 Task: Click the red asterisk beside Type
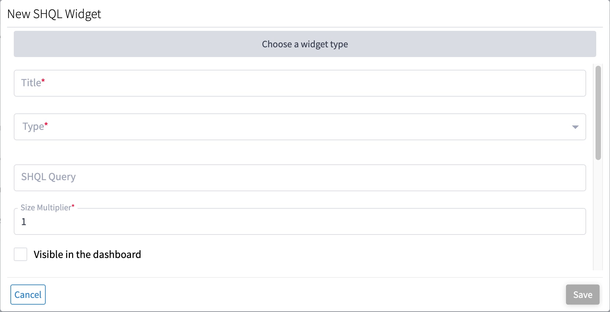(46, 124)
